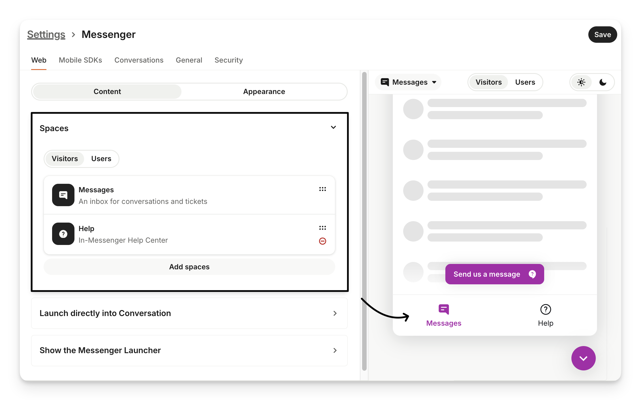The width and height of the screenshot is (641, 401).
Task: Click drag handle dots on Messages row
Action: [x=322, y=189]
